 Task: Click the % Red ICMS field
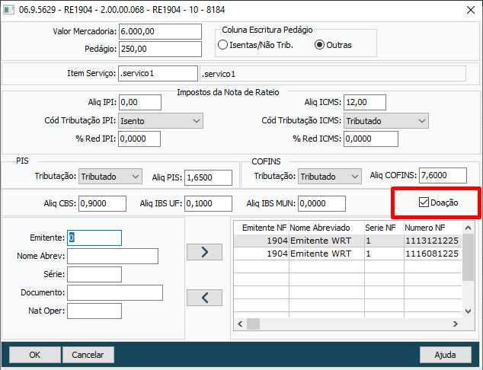(371, 139)
